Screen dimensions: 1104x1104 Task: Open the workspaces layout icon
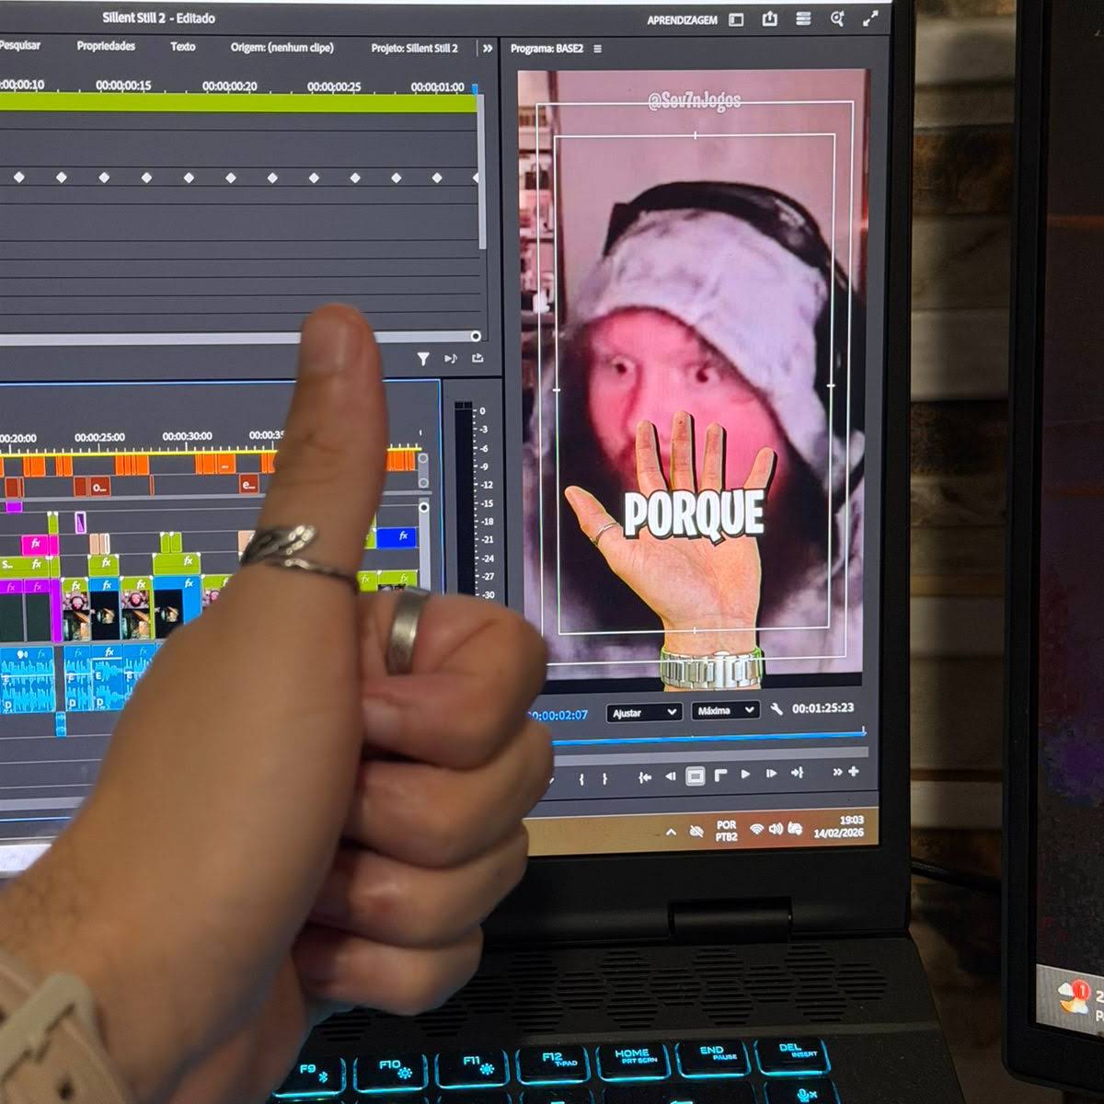click(736, 19)
